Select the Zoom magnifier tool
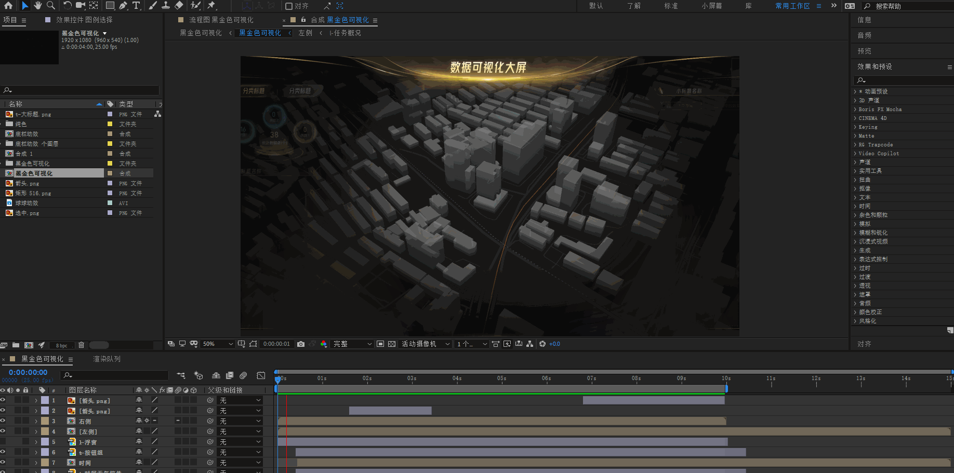 51,6
